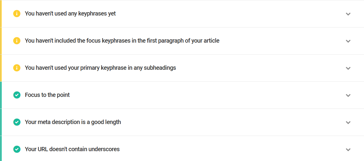Expand the URL doesn't contain underscores chevron
Screen dimensions: 364x161
(x=348, y=150)
